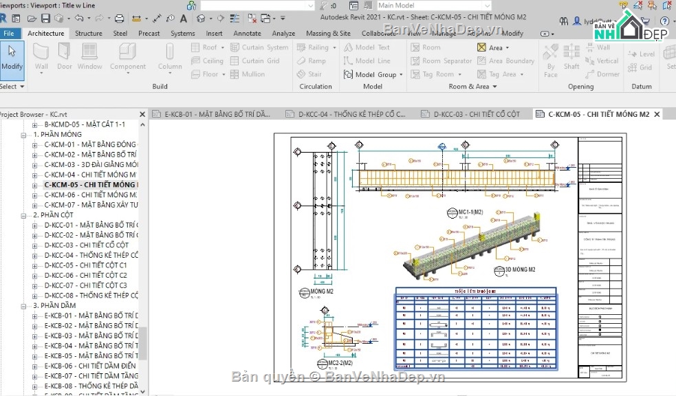Click the 3D MÓNG M2 view title
Image resolution: width=676 pixels, height=396 pixels.
pos(520,269)
